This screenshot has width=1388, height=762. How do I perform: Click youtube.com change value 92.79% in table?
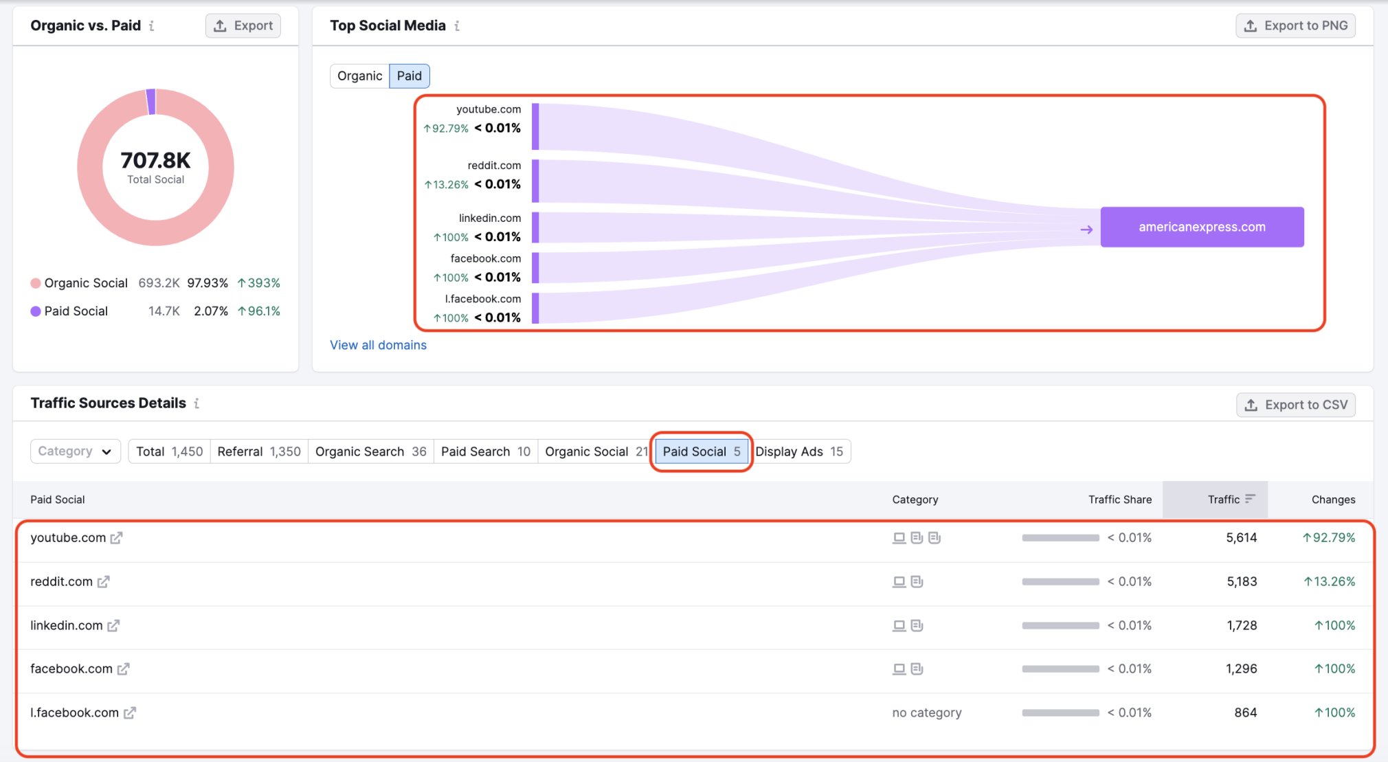click(x=1329, y=538)
